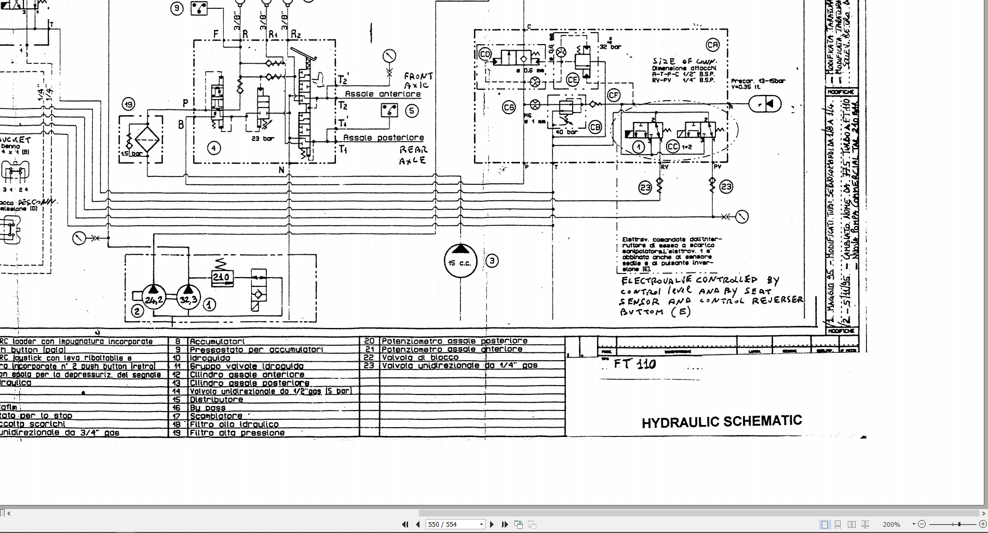Go back one page
Viewport: 988px width, 533px height.
tap(417, 524)
